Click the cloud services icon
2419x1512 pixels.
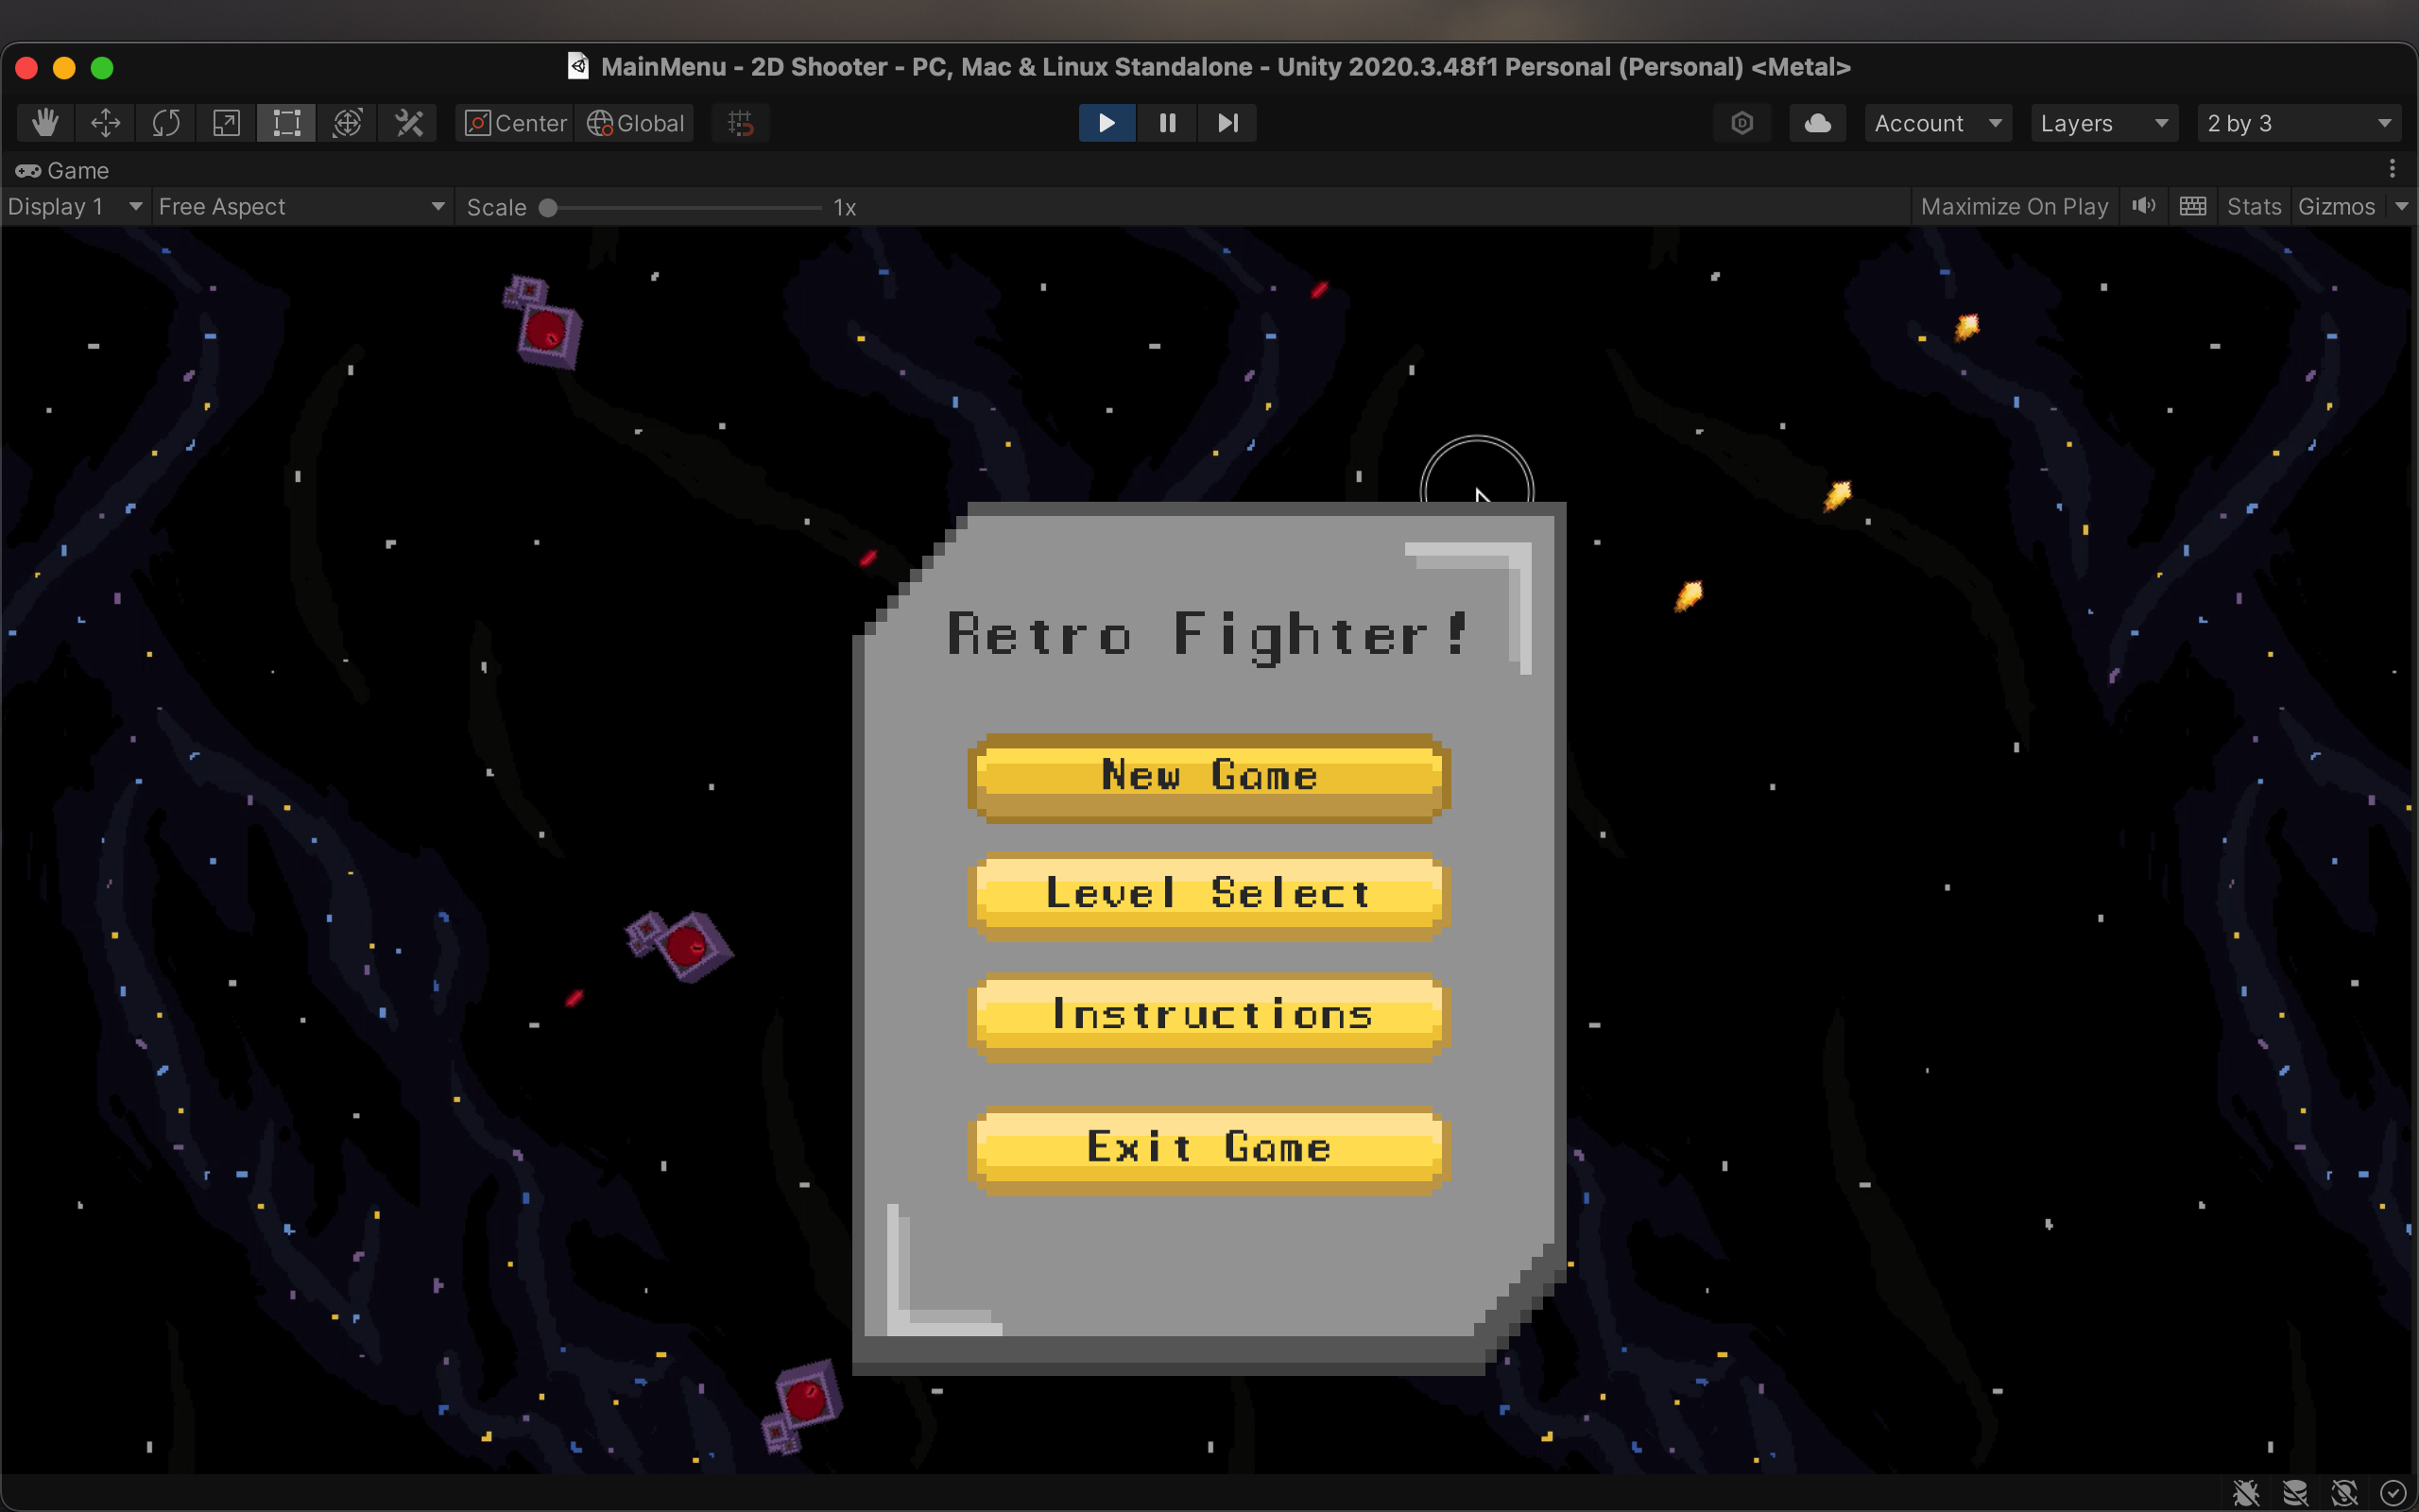1817,123
